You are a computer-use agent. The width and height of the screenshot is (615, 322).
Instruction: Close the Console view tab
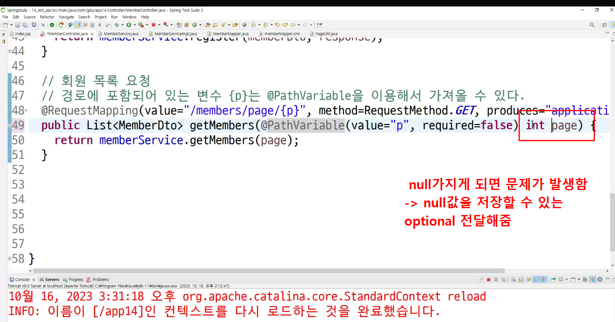(34, 279)
